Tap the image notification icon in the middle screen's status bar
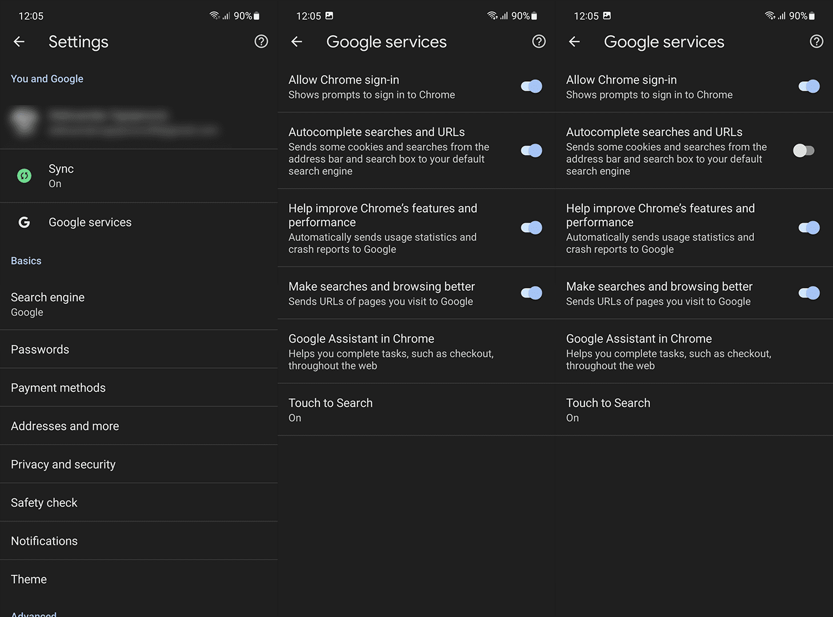Image resolution: width=833 pixels, height=617 pixels. click(329, 16)
